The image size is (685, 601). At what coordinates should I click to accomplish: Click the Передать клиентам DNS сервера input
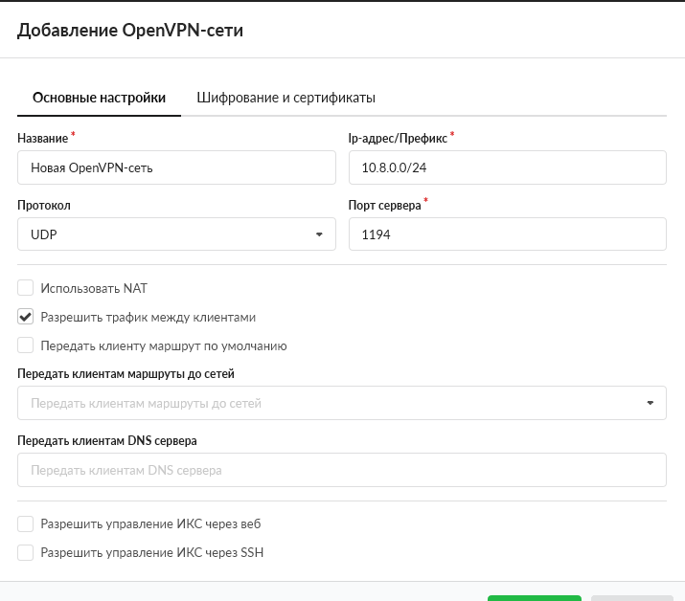coord(342,470)
